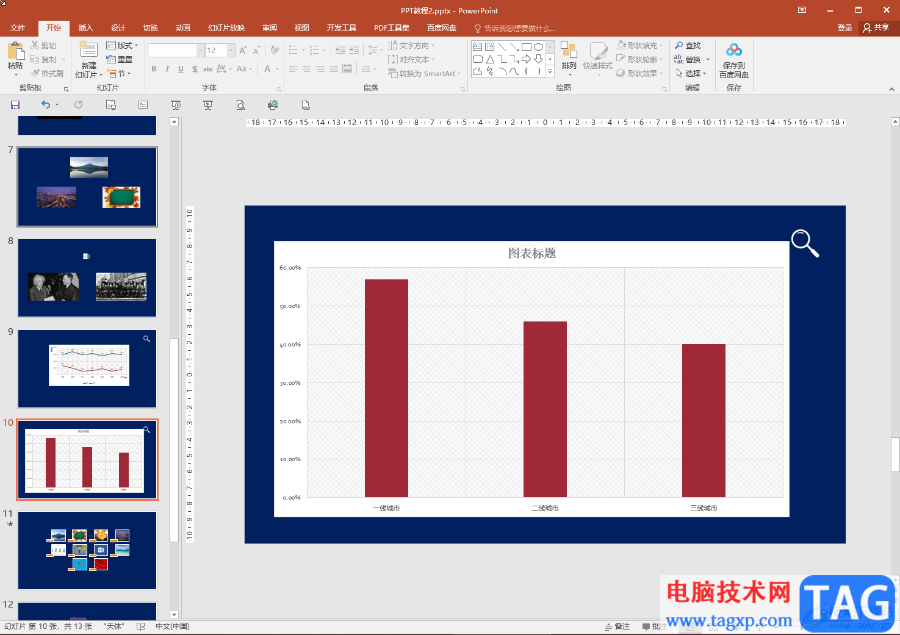This screenshot has height=635, width=900.
Task: Toggle the Notes (备注) pane
Action: (x=617, y=626)
